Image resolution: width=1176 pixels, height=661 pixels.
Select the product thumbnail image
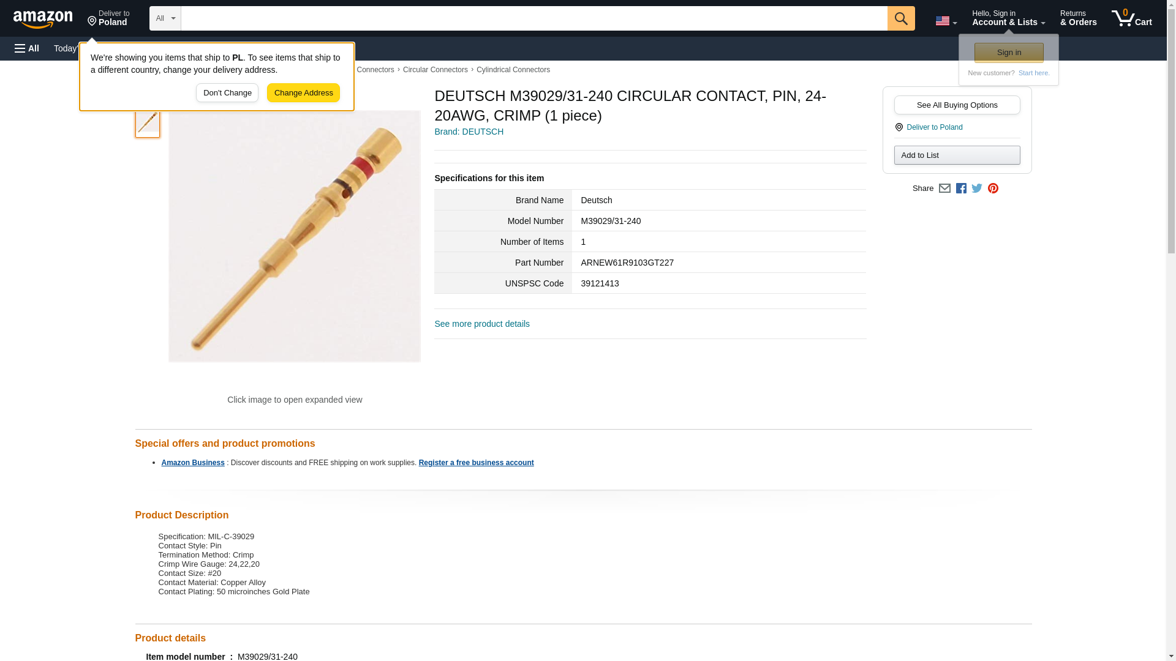tap(148, 122)
